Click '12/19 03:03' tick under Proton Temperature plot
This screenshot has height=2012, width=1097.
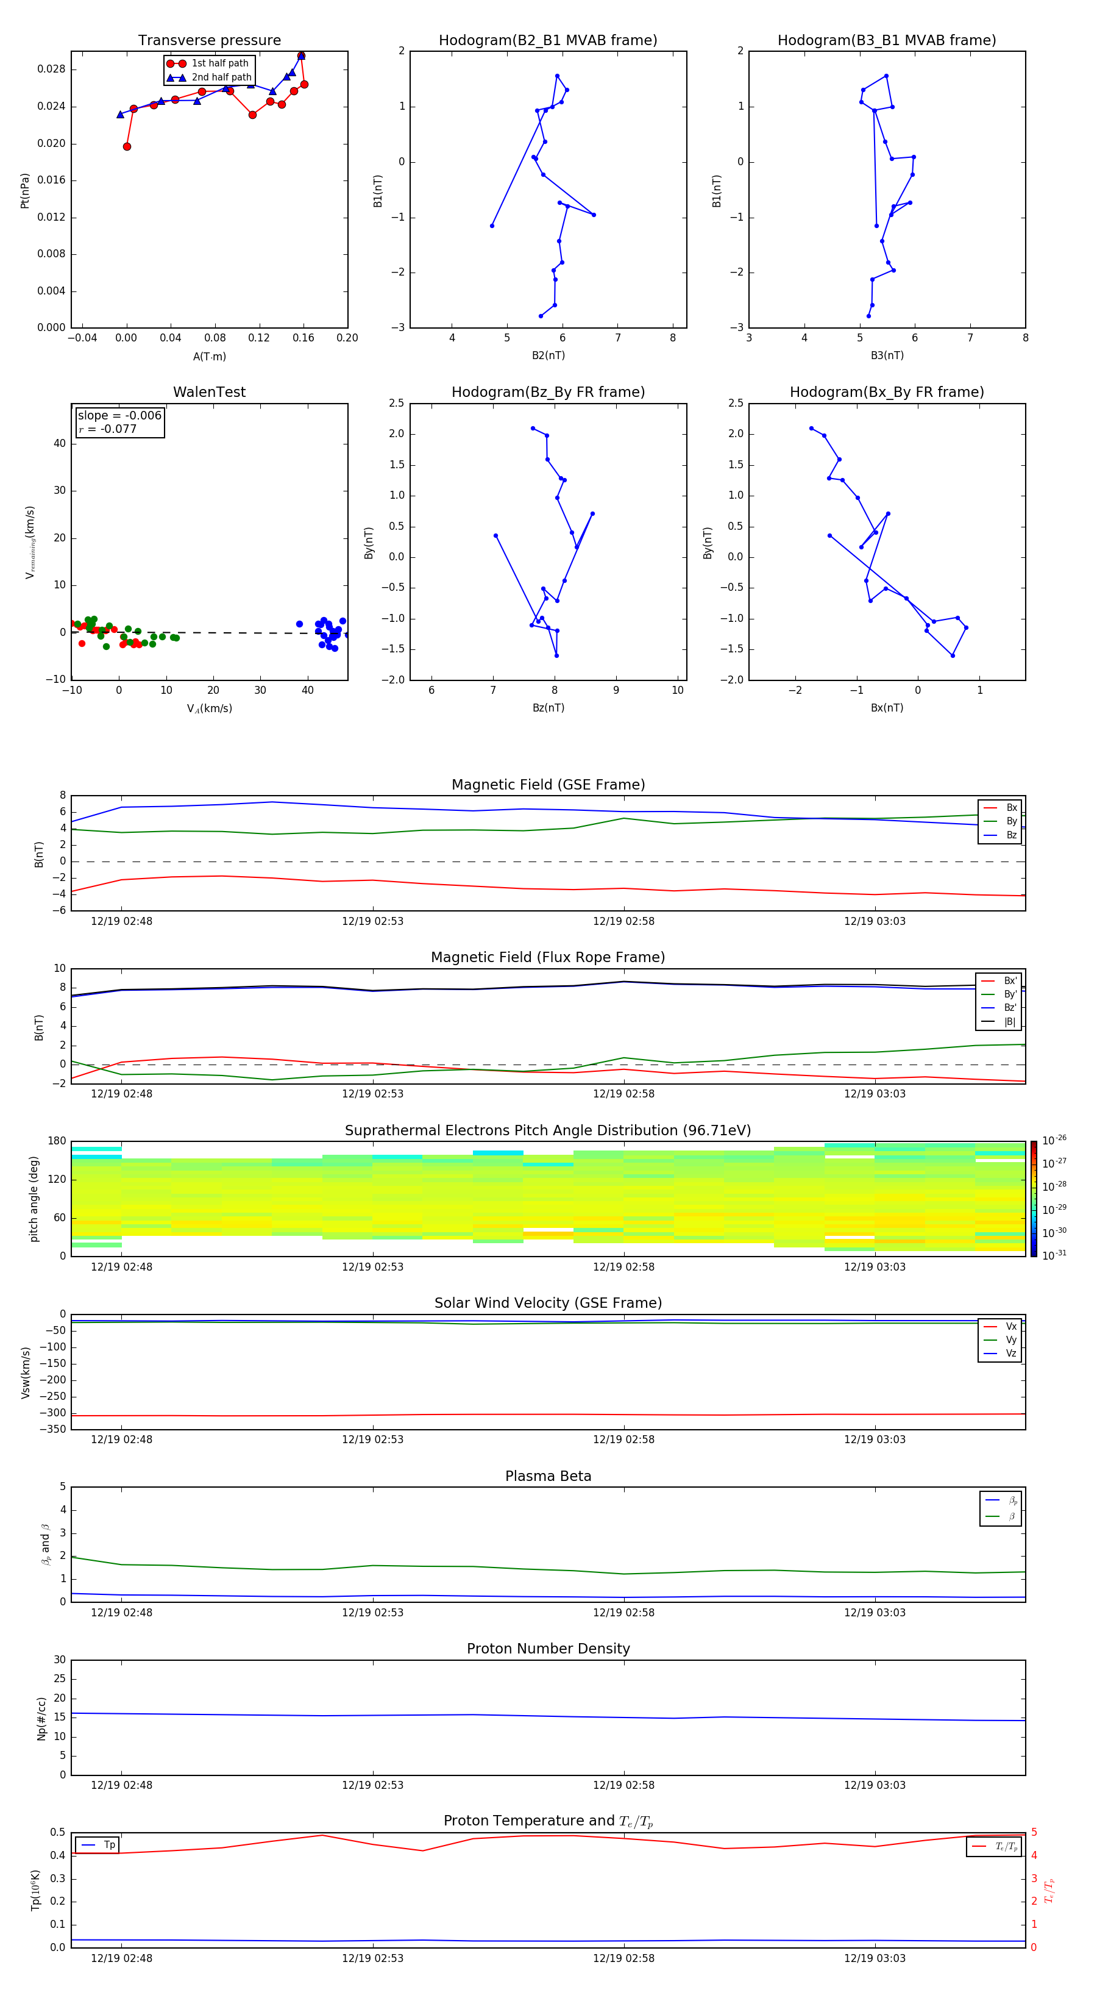(x=875, y=1958)
